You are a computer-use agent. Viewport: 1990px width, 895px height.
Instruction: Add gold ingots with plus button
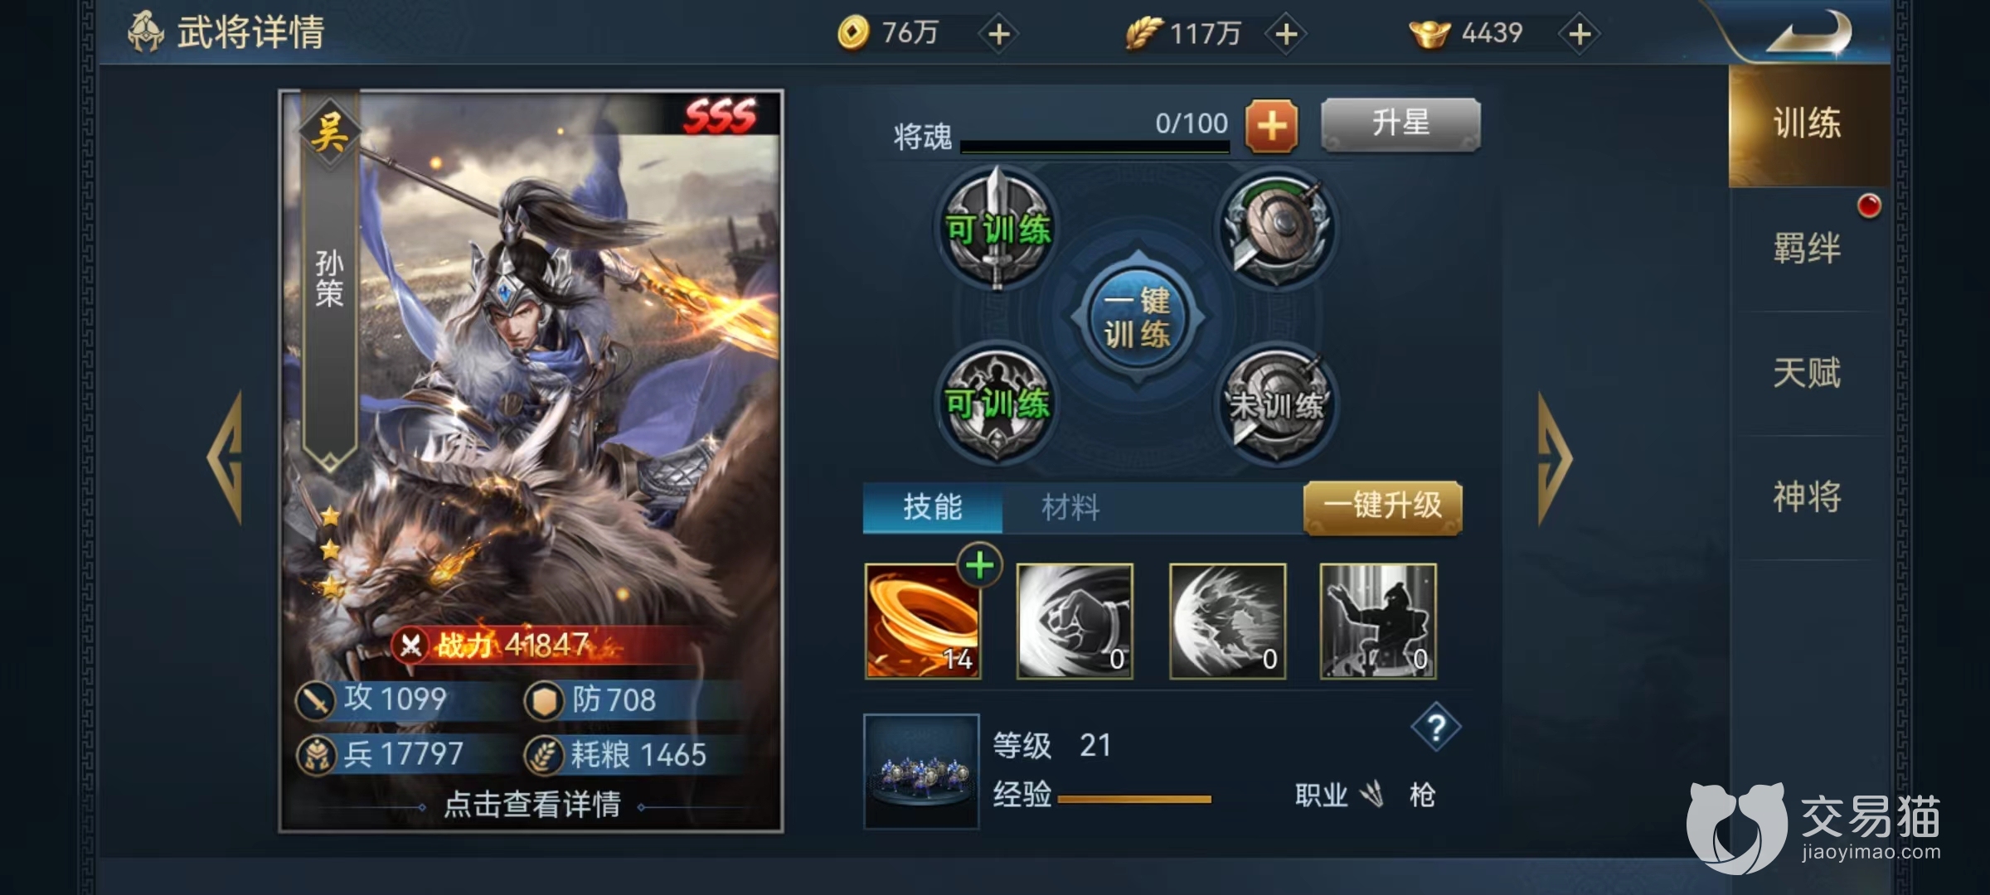coord(1580,34)
